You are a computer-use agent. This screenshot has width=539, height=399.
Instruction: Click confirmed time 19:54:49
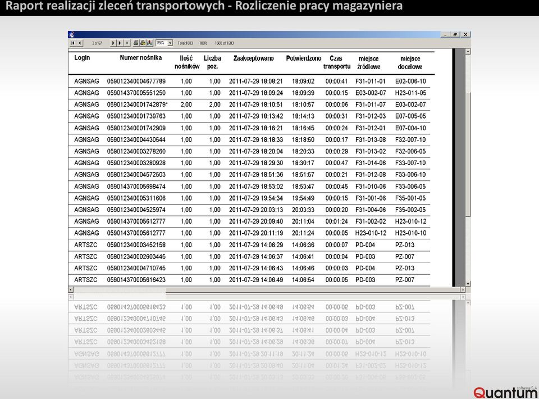[x=303, y=198]
